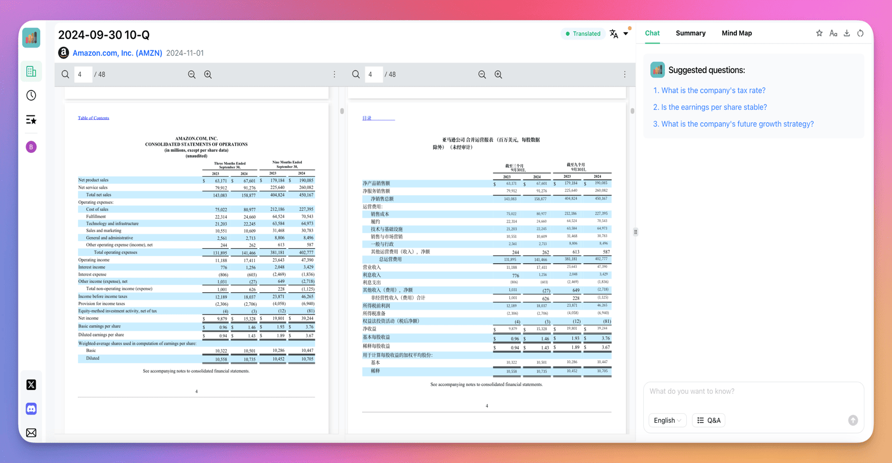Screen dimensions: 892x463
Task: Open the history clock icon in sidebar
Action: tap(31, 95)
